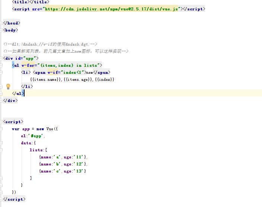The width and height of the screenshot is (262, 207).
Task: Click the {{items.age}} expression
Action: tap(78, 79)
